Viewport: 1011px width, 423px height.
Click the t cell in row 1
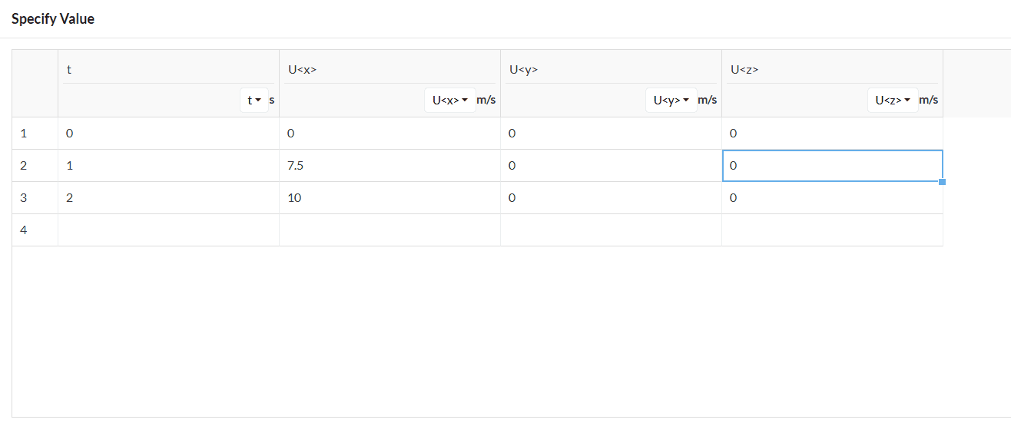(x=168, y=134)
